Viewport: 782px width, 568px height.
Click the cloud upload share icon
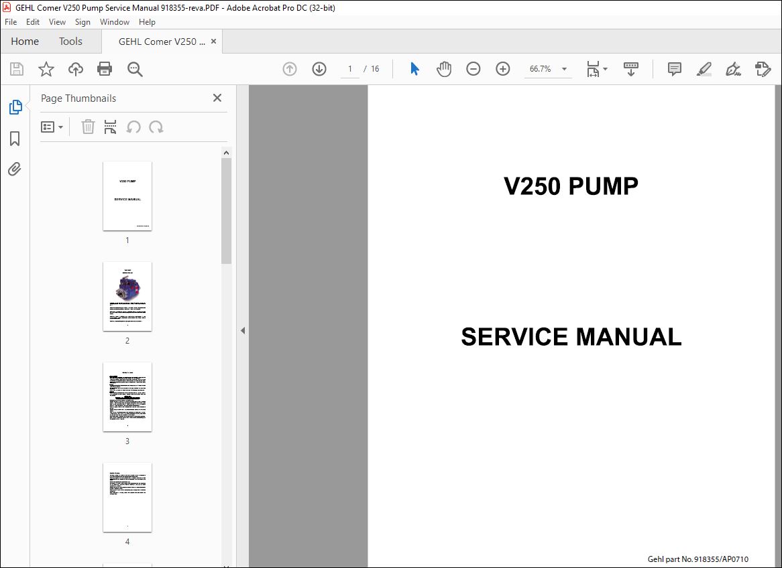click(75, 69)
